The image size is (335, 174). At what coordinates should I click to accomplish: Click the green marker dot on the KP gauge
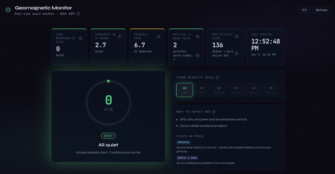[108, 81]
